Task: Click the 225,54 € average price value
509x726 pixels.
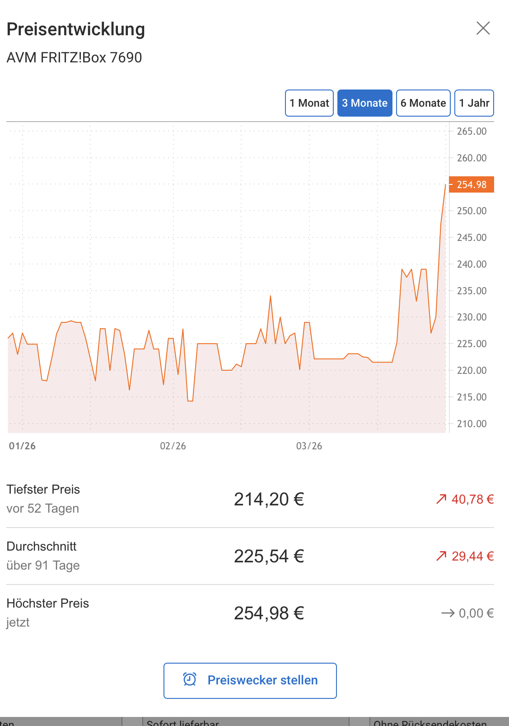Action: (x=269, y=556)
